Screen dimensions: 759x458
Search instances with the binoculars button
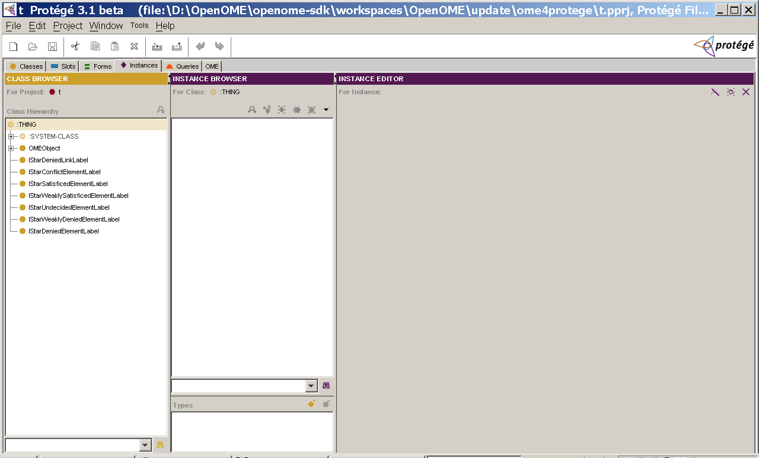(325, 386)
